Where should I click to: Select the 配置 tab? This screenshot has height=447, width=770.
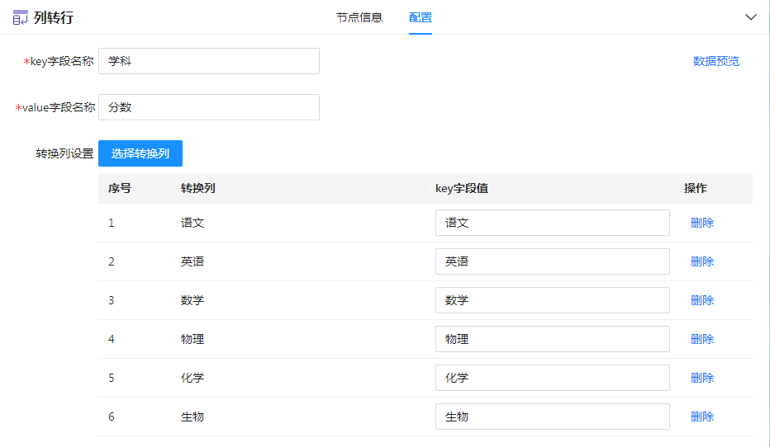pyautogui.click(x=420, y=17)
